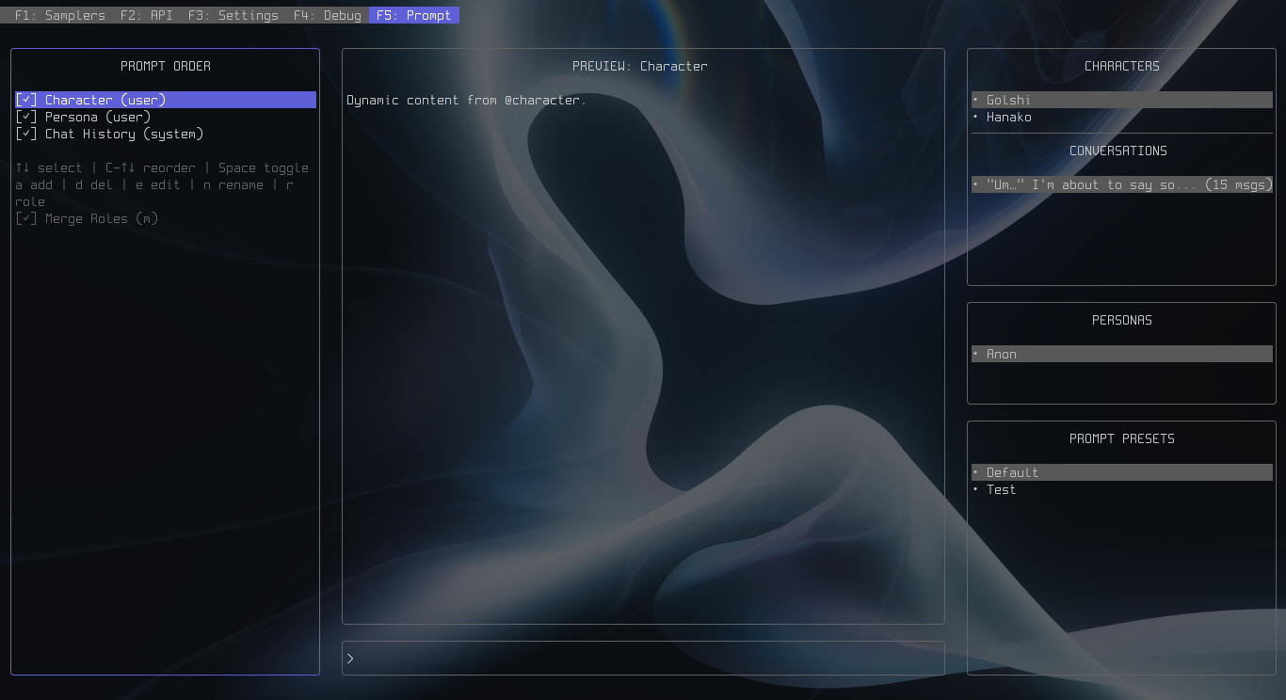
Task: Switch to the F1: Samplers tab
Action: tap(60, 15)
